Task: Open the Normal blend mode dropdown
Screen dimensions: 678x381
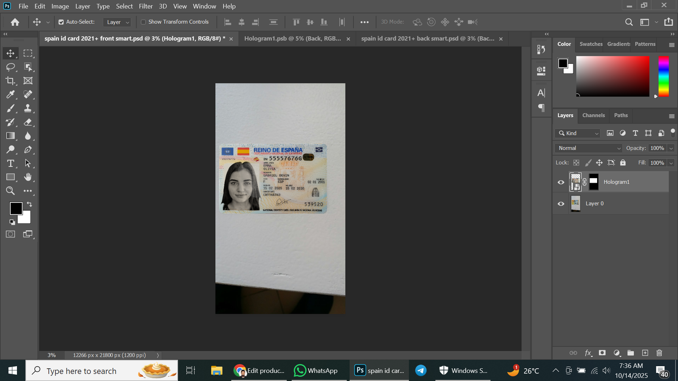Action: pos(588,148)
